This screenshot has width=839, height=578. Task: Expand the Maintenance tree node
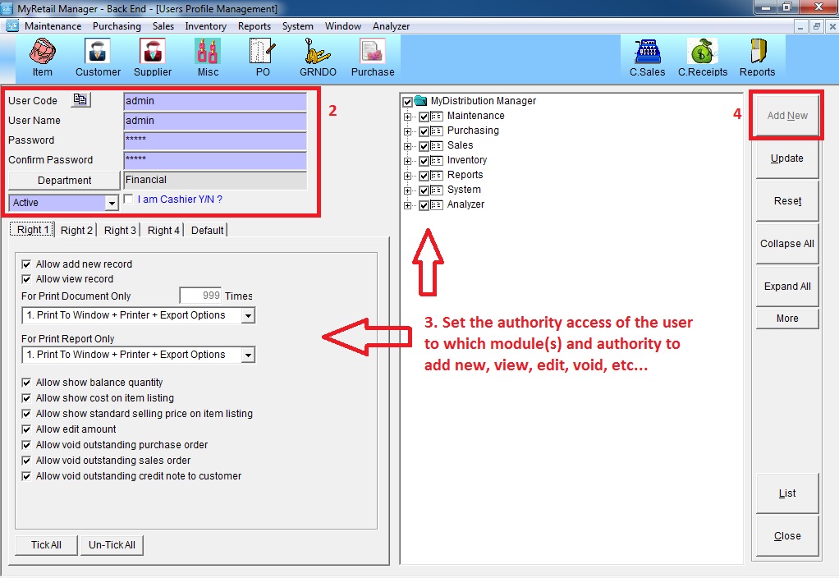[408, 117]
